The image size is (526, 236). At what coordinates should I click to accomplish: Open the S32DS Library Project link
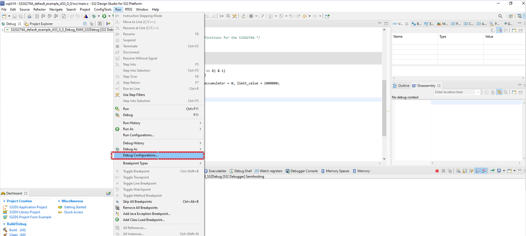pos(25,212)
